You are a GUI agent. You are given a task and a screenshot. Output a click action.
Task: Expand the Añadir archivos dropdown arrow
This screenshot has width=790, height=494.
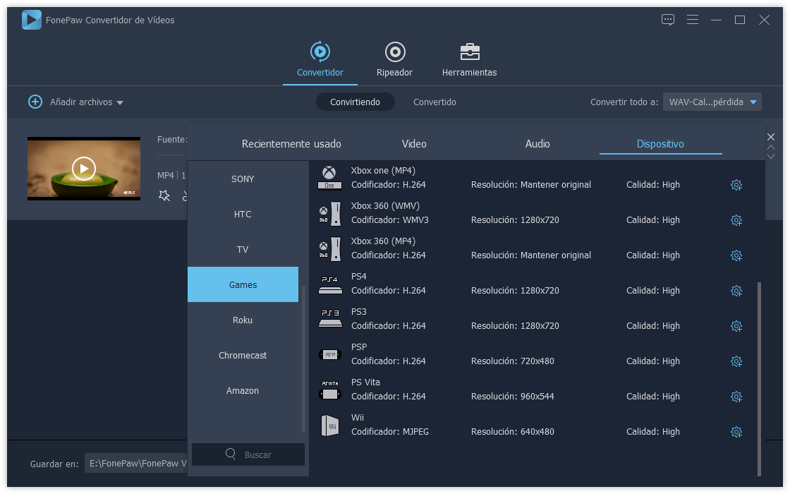[x=120, y=103]
